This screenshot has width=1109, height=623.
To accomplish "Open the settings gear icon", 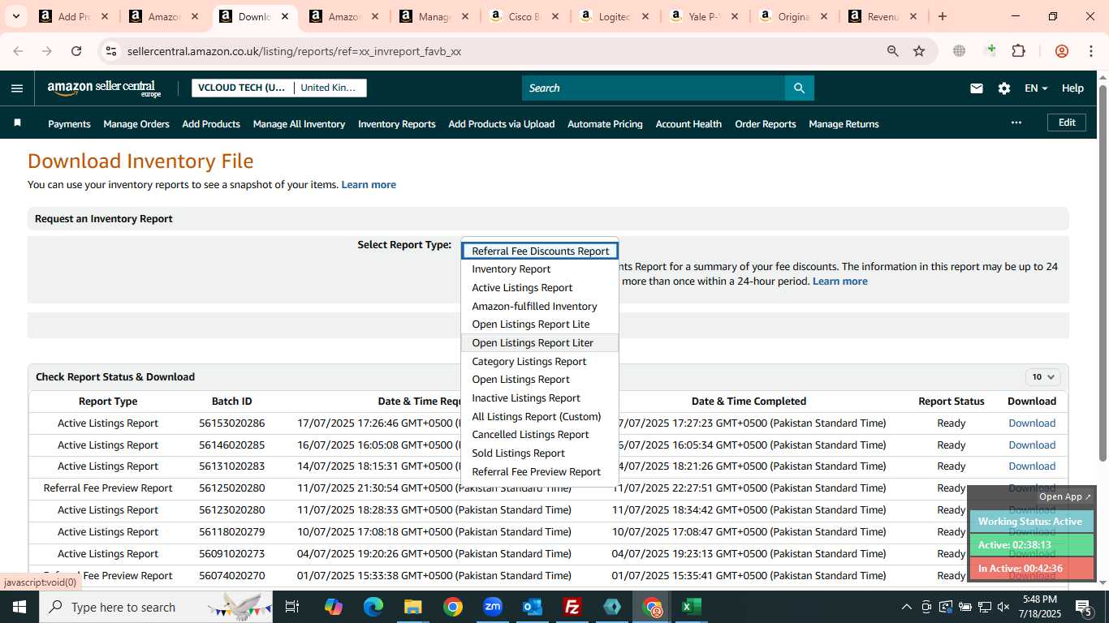I will (x=1004, y=88).
